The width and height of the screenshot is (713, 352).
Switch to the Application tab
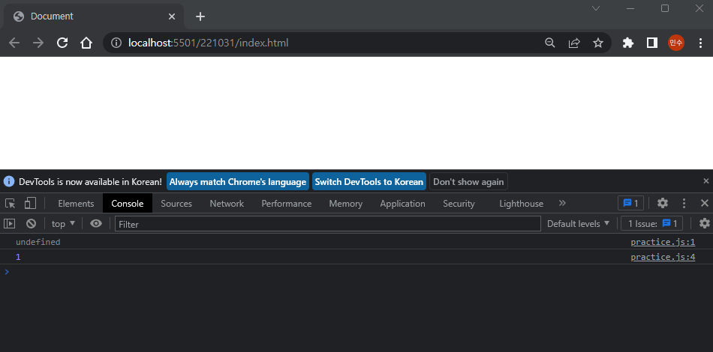tap(402, 204)
